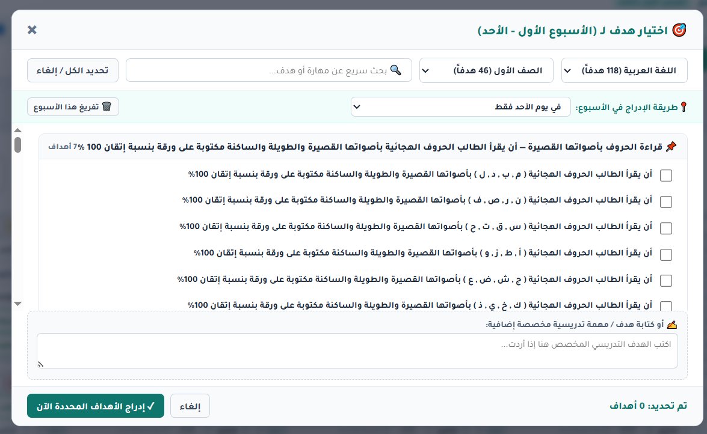Check the goal with letters ( ج , ش , ض , ع )
The image size is (707, 434).
(x=666, y=280)
